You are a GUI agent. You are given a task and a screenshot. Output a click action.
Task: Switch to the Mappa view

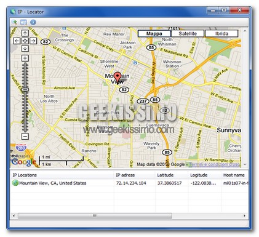click(x=154, y=34)
